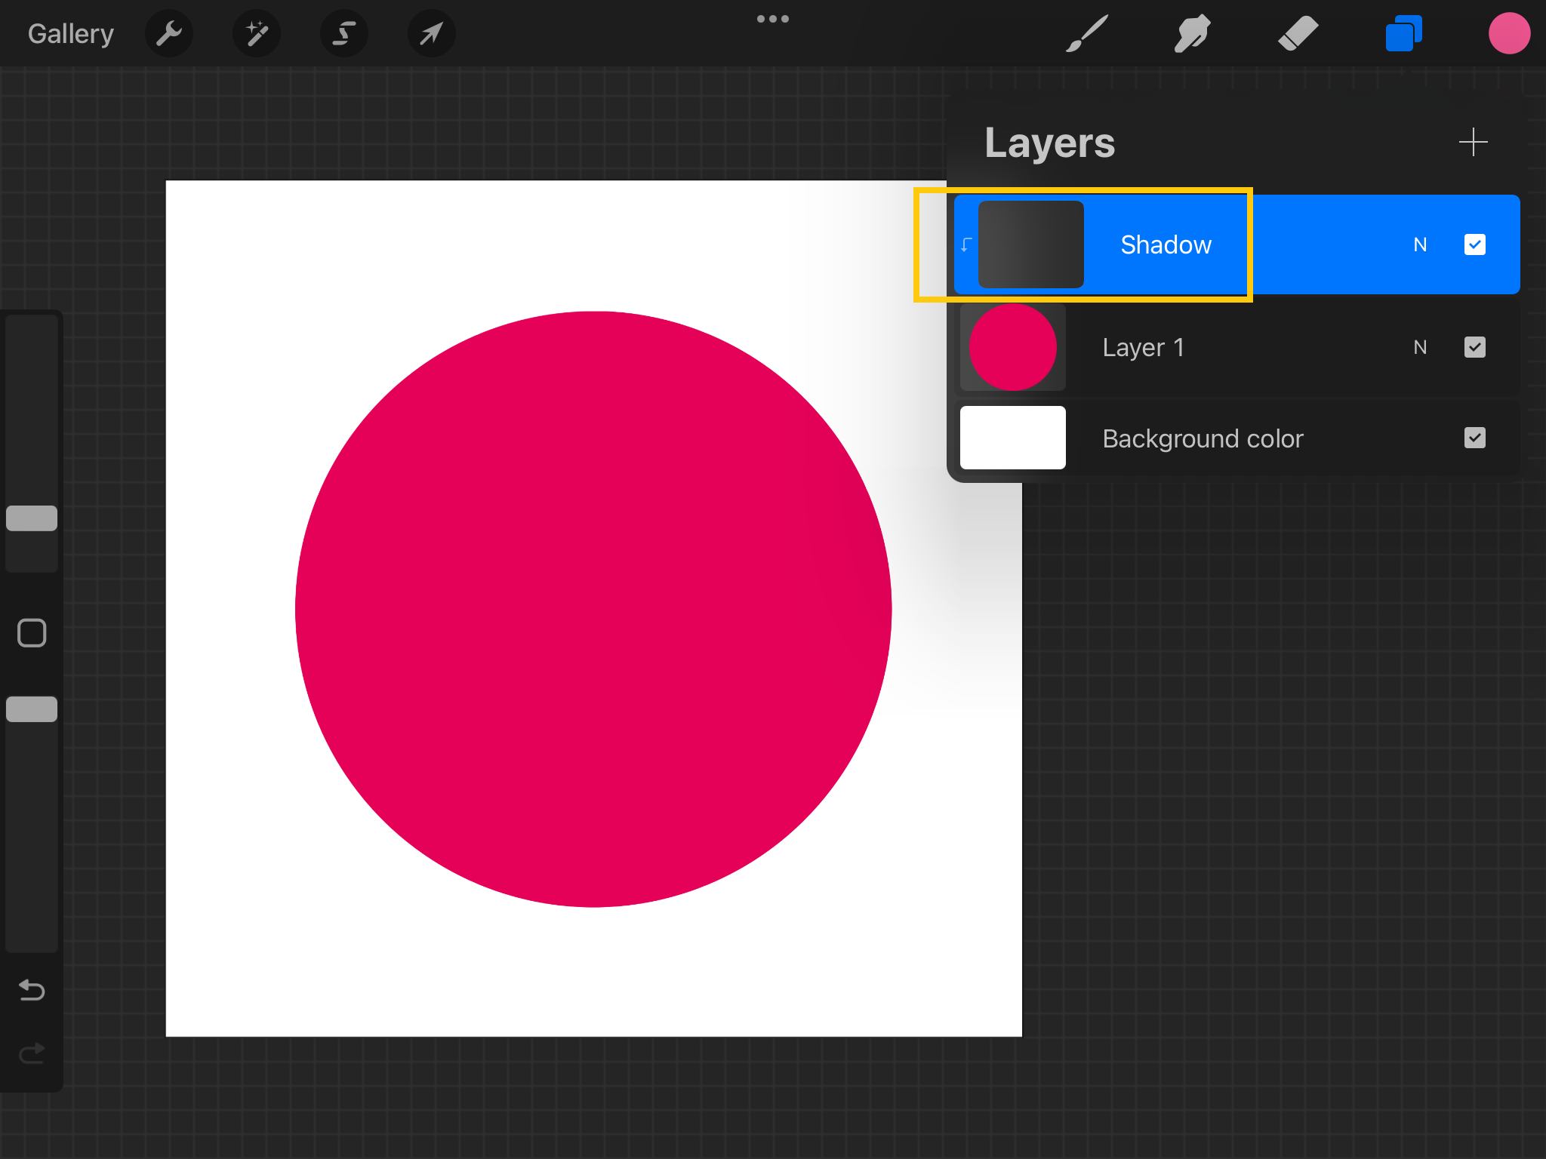
Task: Toggle visibility of the Shadow layer
Action: 1475,244
